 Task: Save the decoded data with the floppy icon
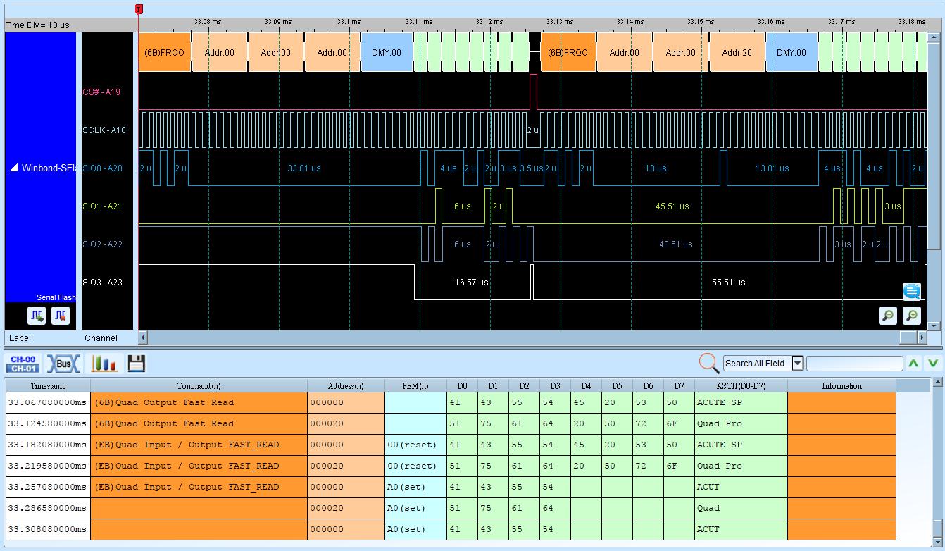(136, 364)
